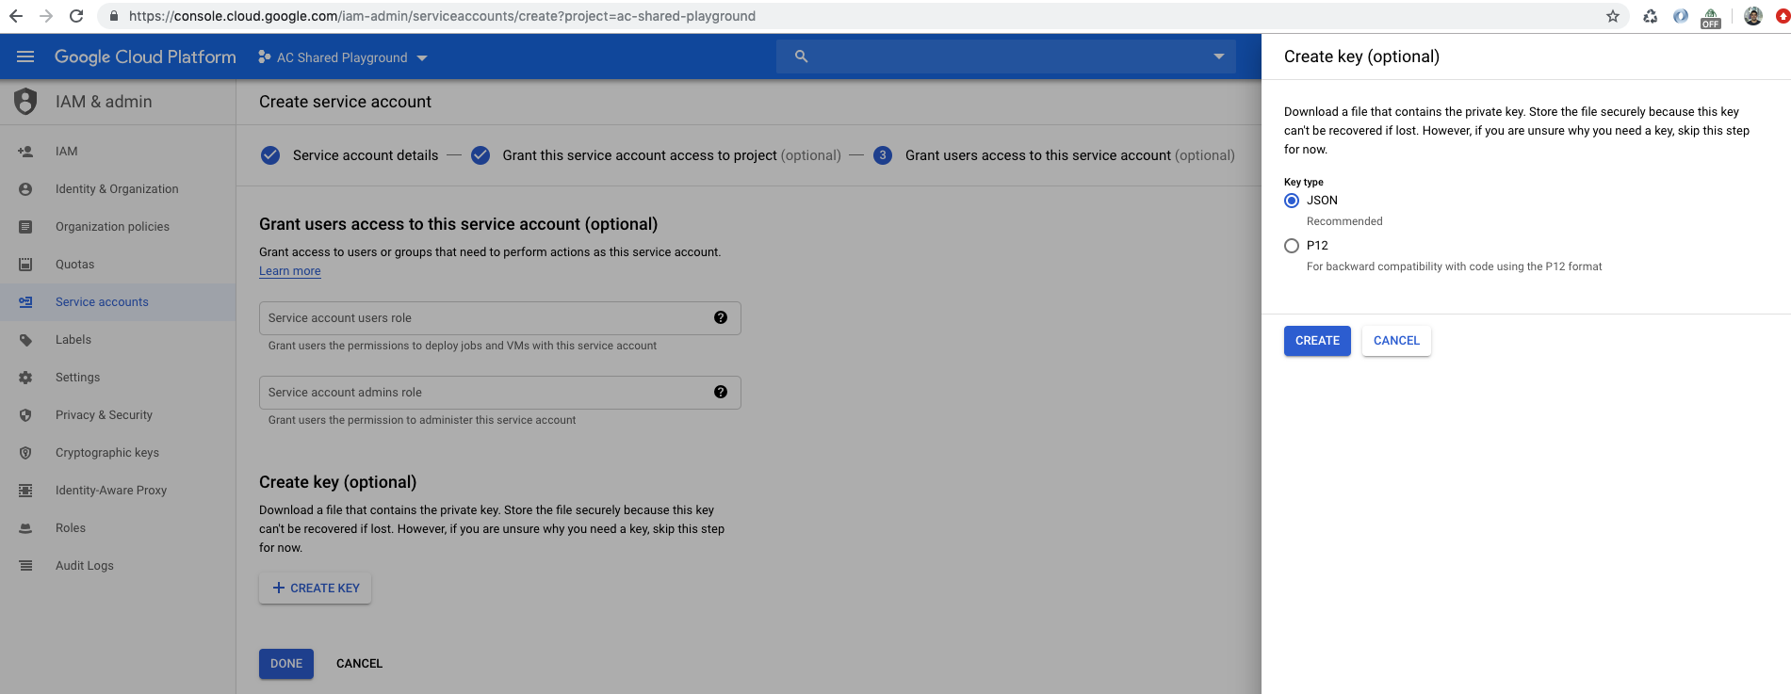This screenshot has width=1791, height=694.
Task: Click the CREATE KEY button
Action: point(315,588)
